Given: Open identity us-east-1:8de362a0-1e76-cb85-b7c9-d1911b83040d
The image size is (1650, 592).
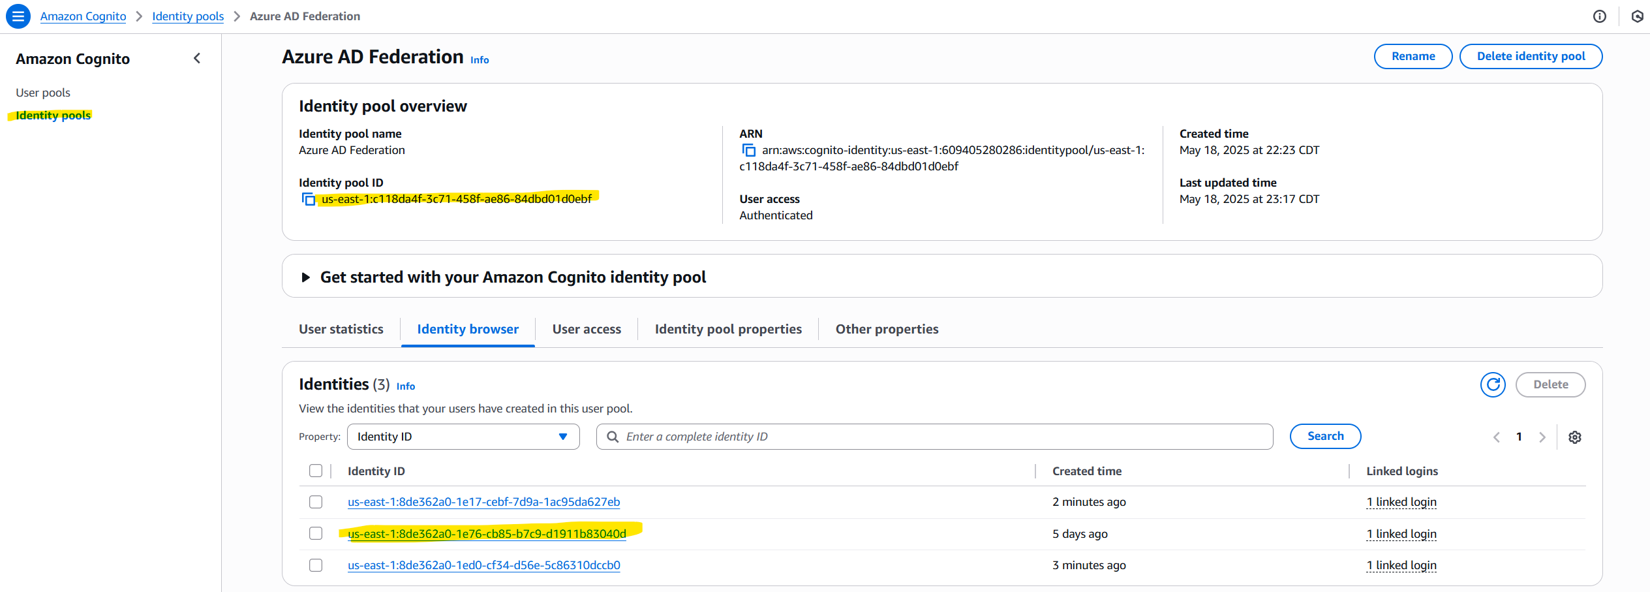Looking at the screenshot, I should pos(487,534).
